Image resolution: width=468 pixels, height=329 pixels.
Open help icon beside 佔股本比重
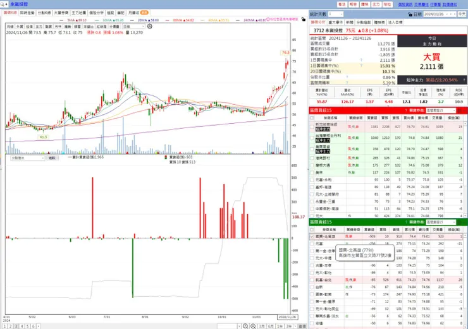pos(347,77)
